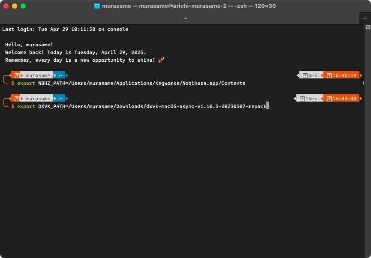Click the 16:43:40 clock segment
Viewport: 371px width, 258px height.
coord(341,99)
